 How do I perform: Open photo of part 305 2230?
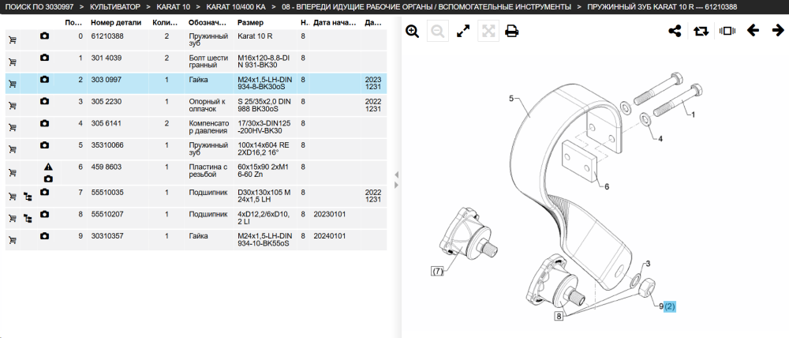(x=44, y=101)
